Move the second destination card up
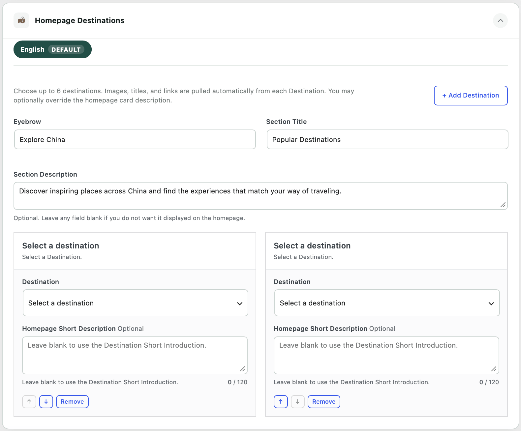Viewport: 521px width, 431px height. (281, 402)
